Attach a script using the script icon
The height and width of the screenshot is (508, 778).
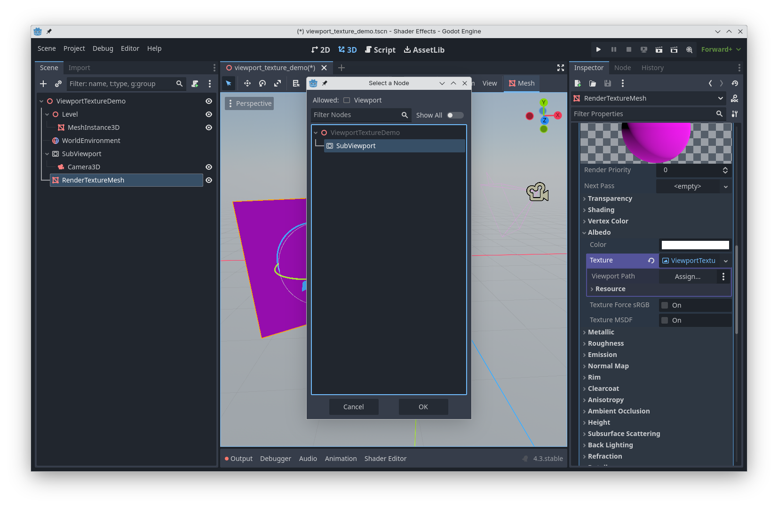[x=195, y=84]
